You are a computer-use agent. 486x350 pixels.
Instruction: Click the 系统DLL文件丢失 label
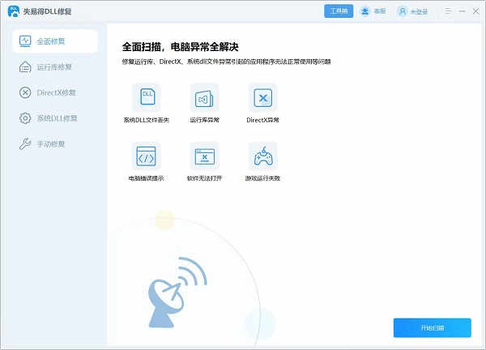coord(147,120)
